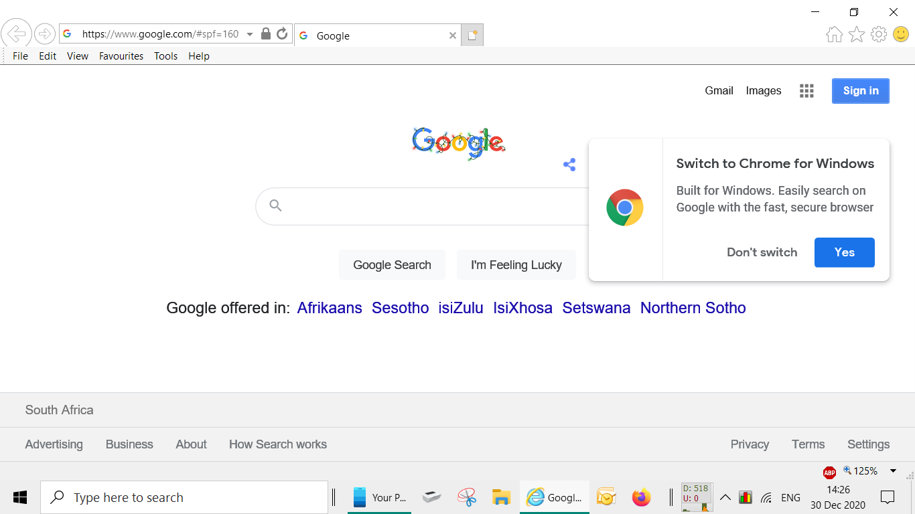This screenshot has width=915, height=514.
Task: Choose Don't switch in Chrome prompt
Action: point(762,252)
